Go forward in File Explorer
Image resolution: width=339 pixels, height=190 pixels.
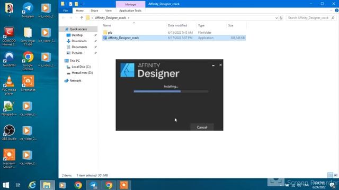70,18
